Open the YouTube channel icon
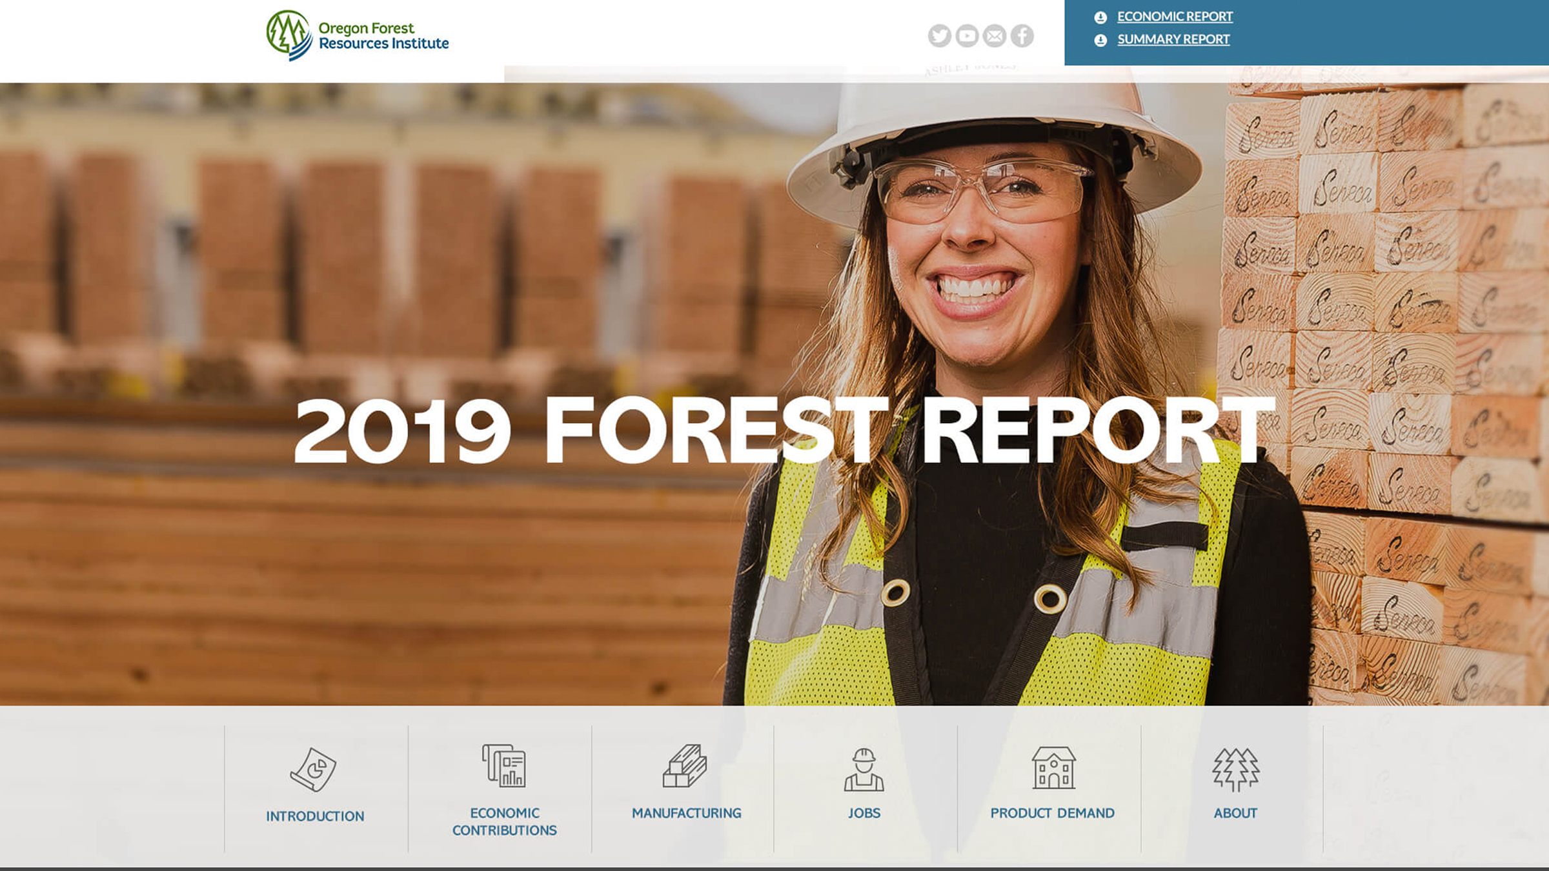Viewport: 1549px width, 871px height. click(x=967, y=37)
